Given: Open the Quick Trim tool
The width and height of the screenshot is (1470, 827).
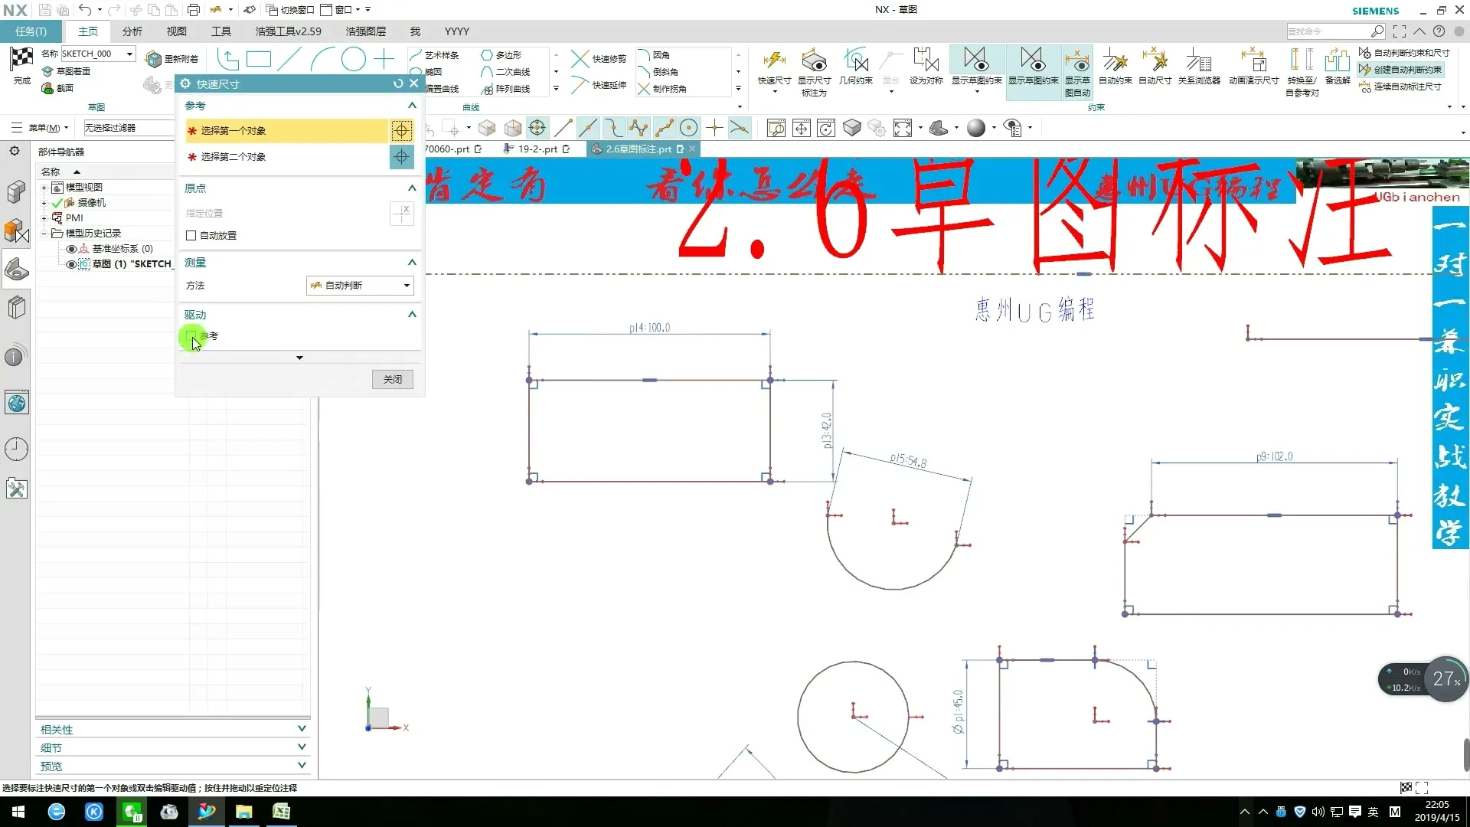Looking at the screenshot, I should (599, 59).
